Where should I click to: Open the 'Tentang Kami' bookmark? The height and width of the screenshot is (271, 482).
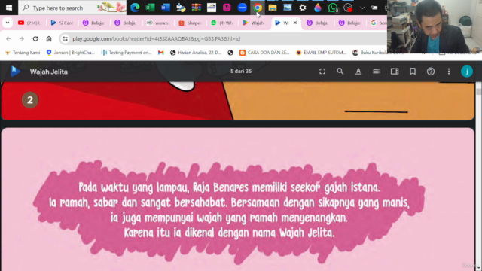point(23,53)
